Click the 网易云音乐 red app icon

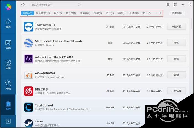tap(28, 91)
